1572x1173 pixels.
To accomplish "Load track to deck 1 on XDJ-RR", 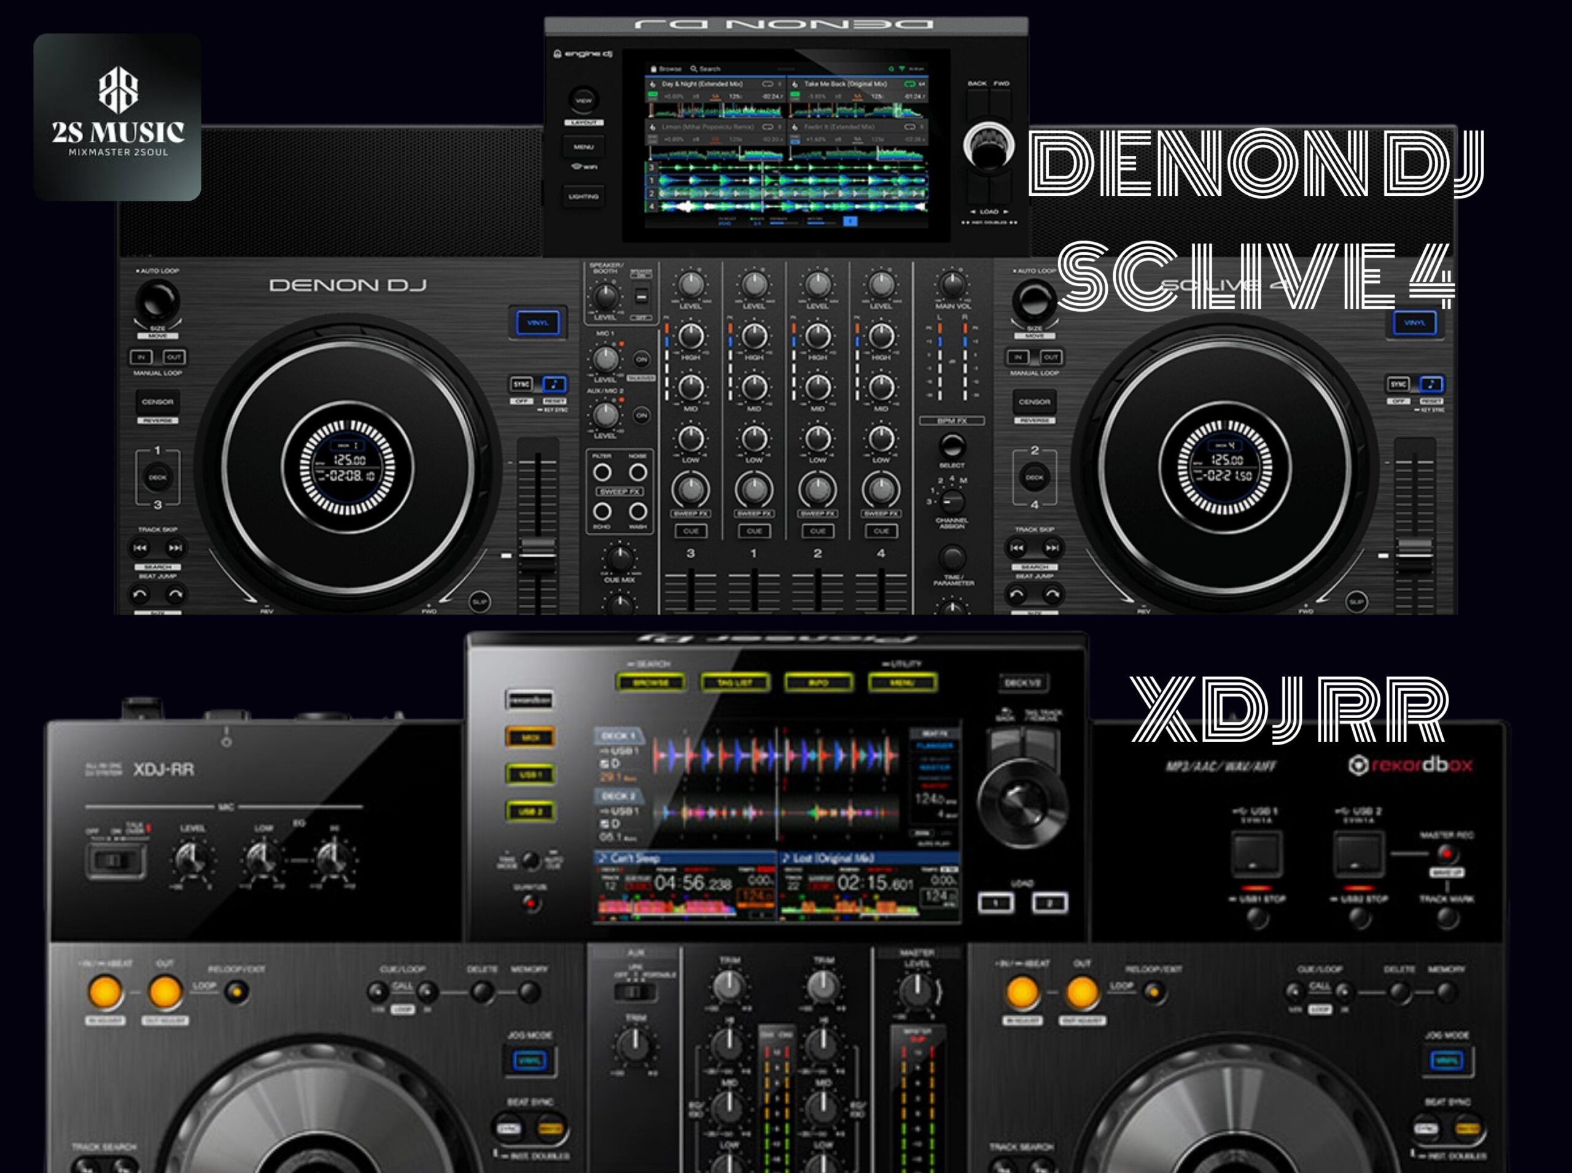I will [996, 902].
